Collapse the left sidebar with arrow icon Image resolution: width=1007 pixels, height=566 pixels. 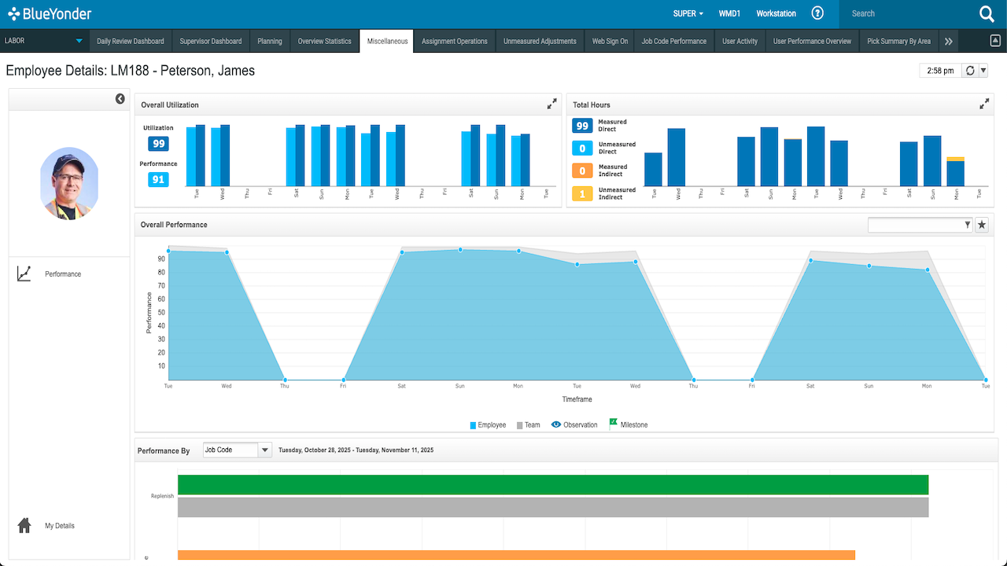tap(120, 99)
